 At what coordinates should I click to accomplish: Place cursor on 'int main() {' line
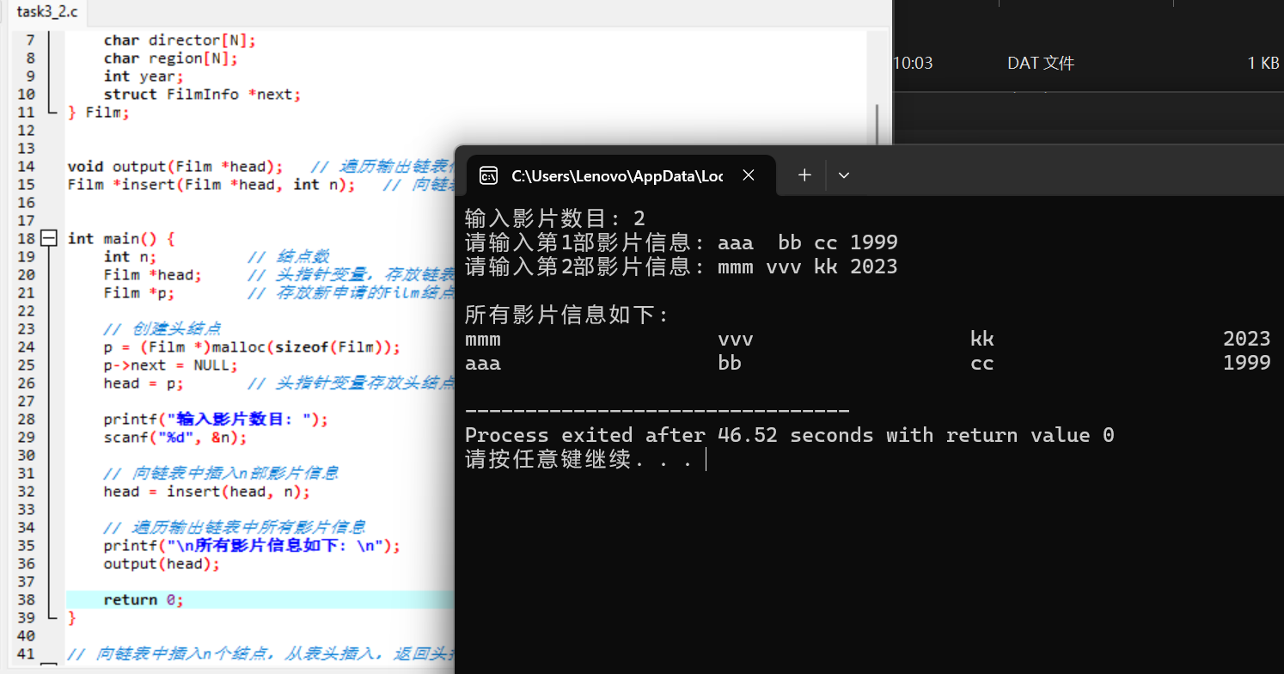tap(121, 238)
